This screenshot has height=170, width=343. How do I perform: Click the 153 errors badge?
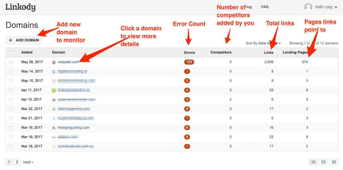189,62
